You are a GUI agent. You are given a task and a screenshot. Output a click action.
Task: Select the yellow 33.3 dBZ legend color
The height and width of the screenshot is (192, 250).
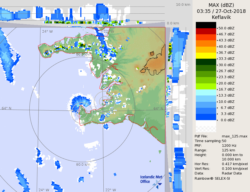pos(206,55)
